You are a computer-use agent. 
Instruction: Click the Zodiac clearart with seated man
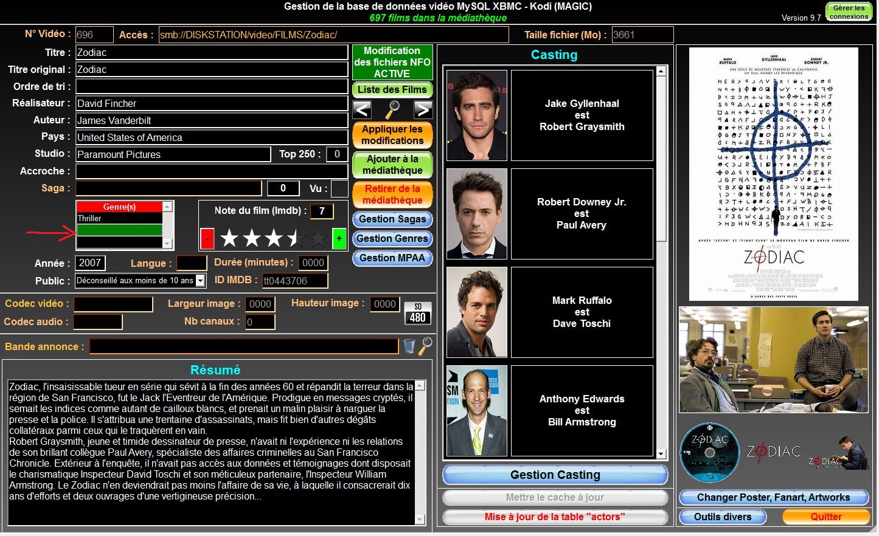tap(839, 453)
